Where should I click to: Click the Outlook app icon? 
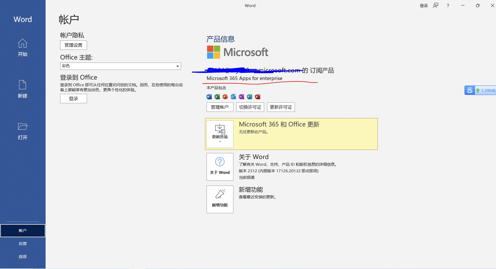[x=233, y=97]
